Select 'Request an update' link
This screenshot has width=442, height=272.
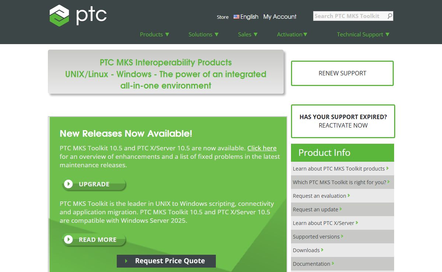pyautogui.click(x=317, y=210)
